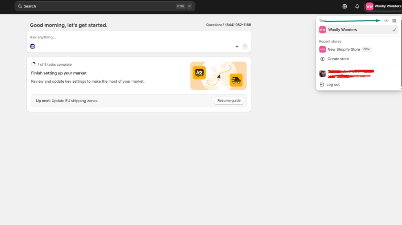Click the tasks progress circle icon
Screen dimensions: 402x225
[x=33, y=64]
